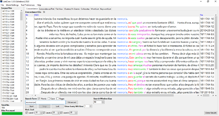Adjust Show Every Nth Row spinner
Screen dimensions: 219x116
87,106
